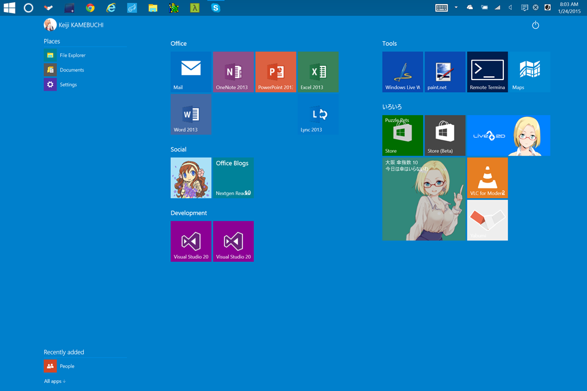Open Keiji KAMEBUCHI user account menu
This screenshot has width=587, height=391.
[74, 25]
